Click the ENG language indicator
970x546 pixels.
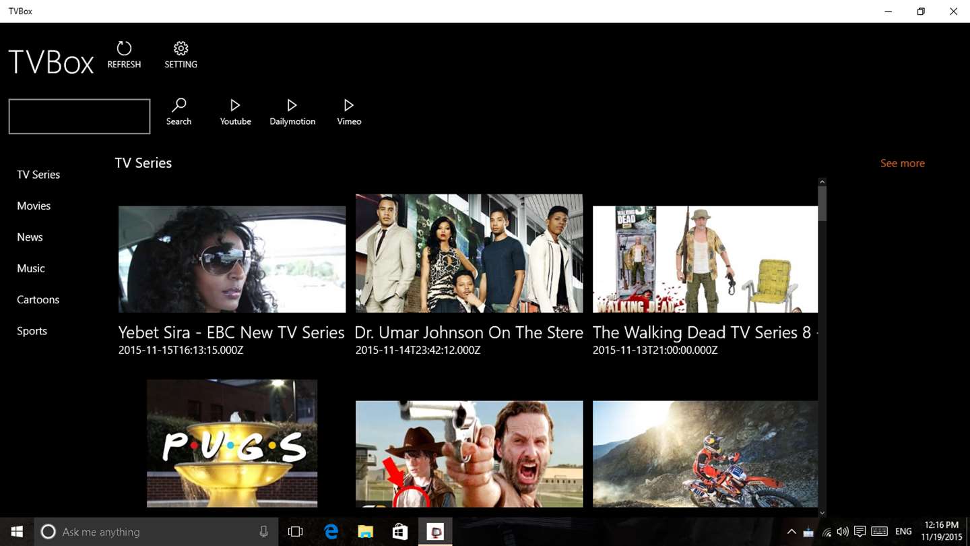[x=903, y=532]
